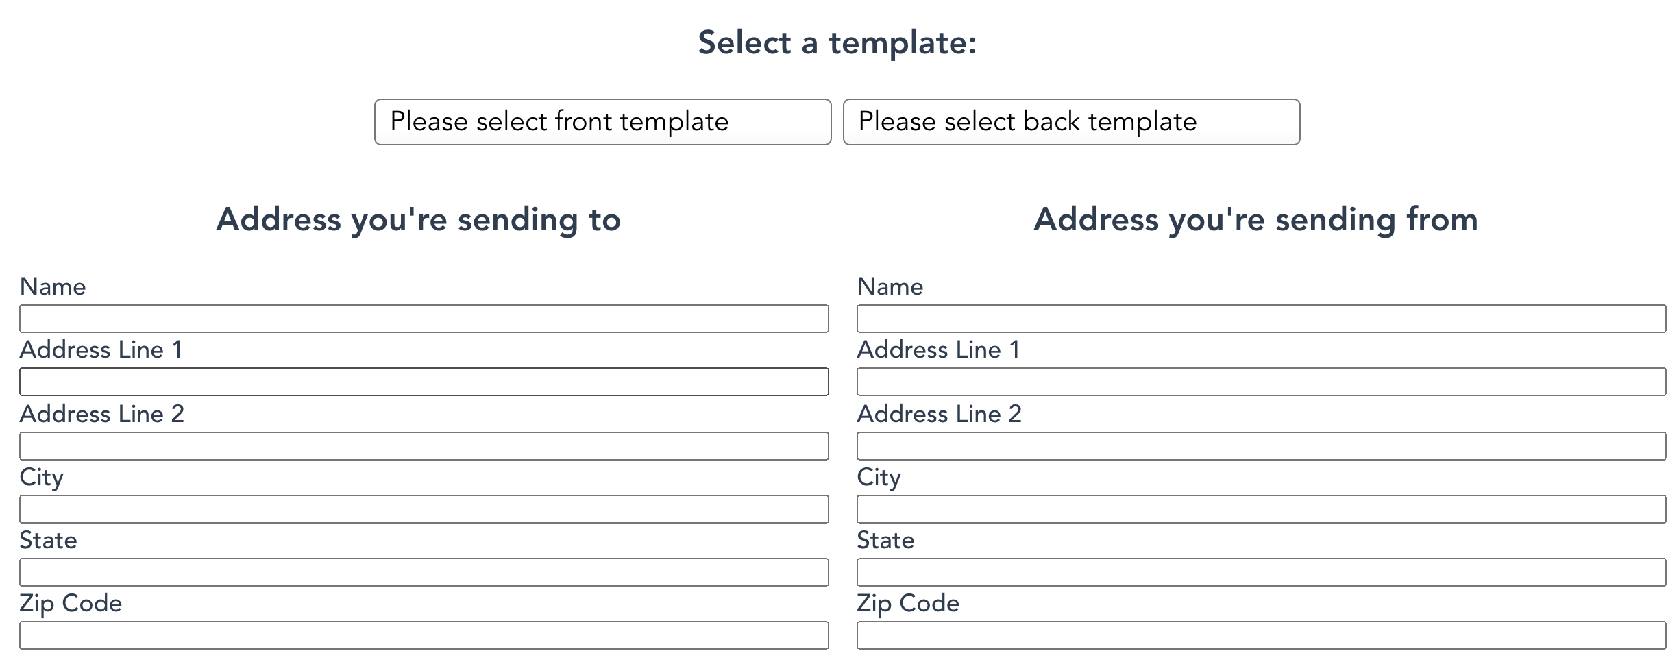Click the sender State input field
Screen dimensions: 1679x662
click(1261, 572)
